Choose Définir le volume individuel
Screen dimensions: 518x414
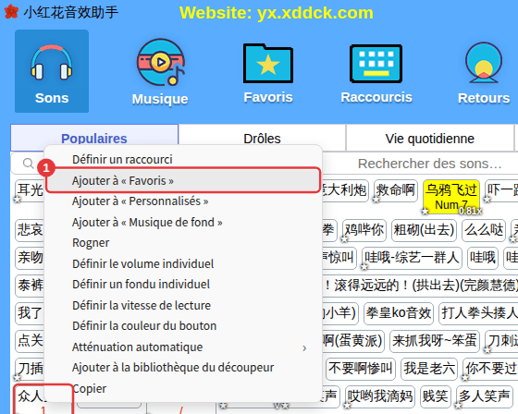point(183,263)
